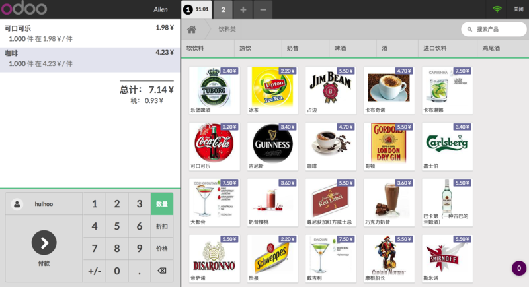Click the Allen cashier name
The height and width of the screenshot is (287, 529).
coord(160,9)
